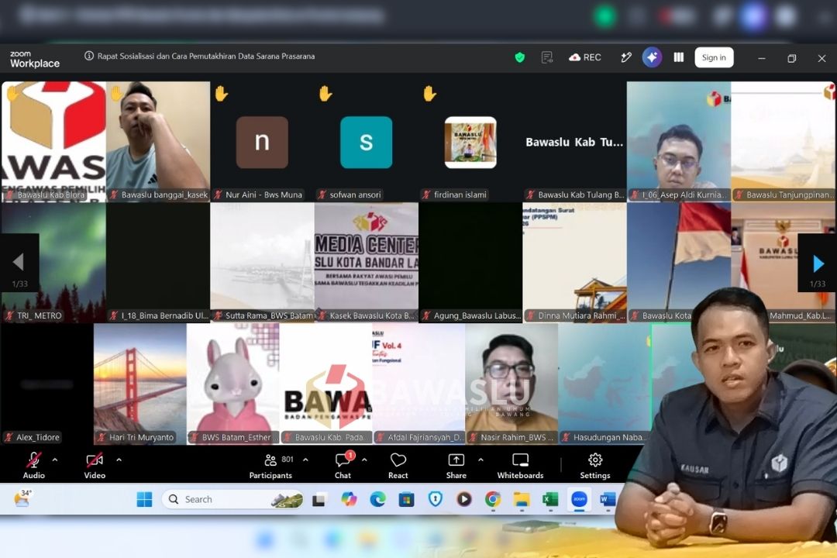Click the meeting title "Rapat Sosialisasi dan Cara Pemutakhiran"
Viewport: 837px width, 558px height.
point(206,56)
